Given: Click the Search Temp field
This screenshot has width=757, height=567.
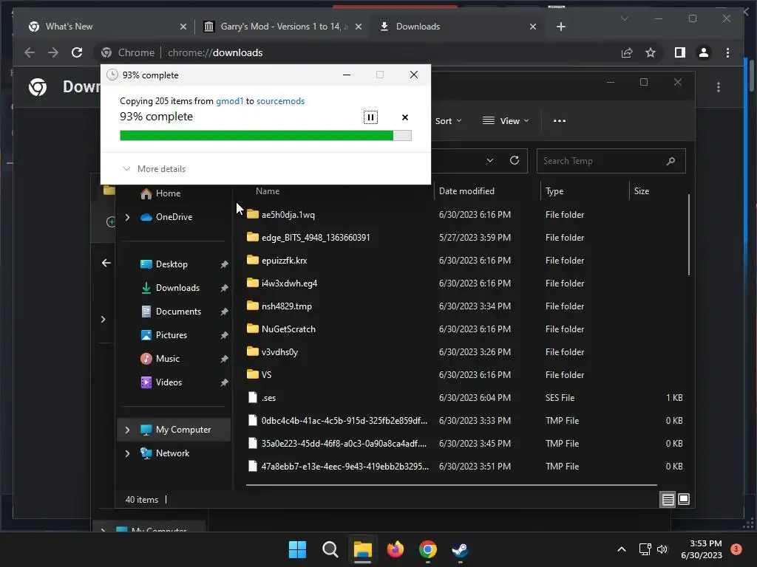Looking at the screenshot, I should tap(611, 161).
